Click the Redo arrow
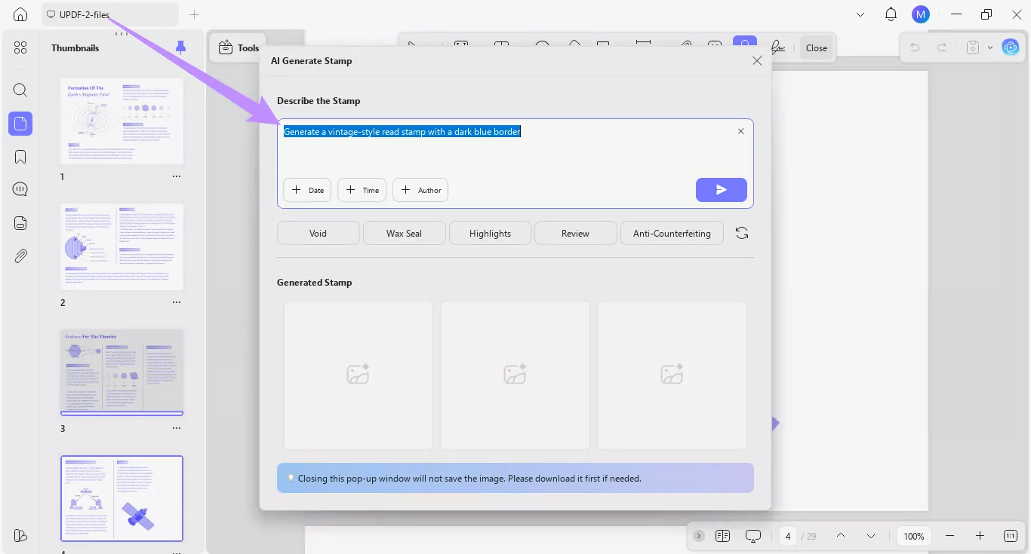1031x554 pixels. click(942, 47)
